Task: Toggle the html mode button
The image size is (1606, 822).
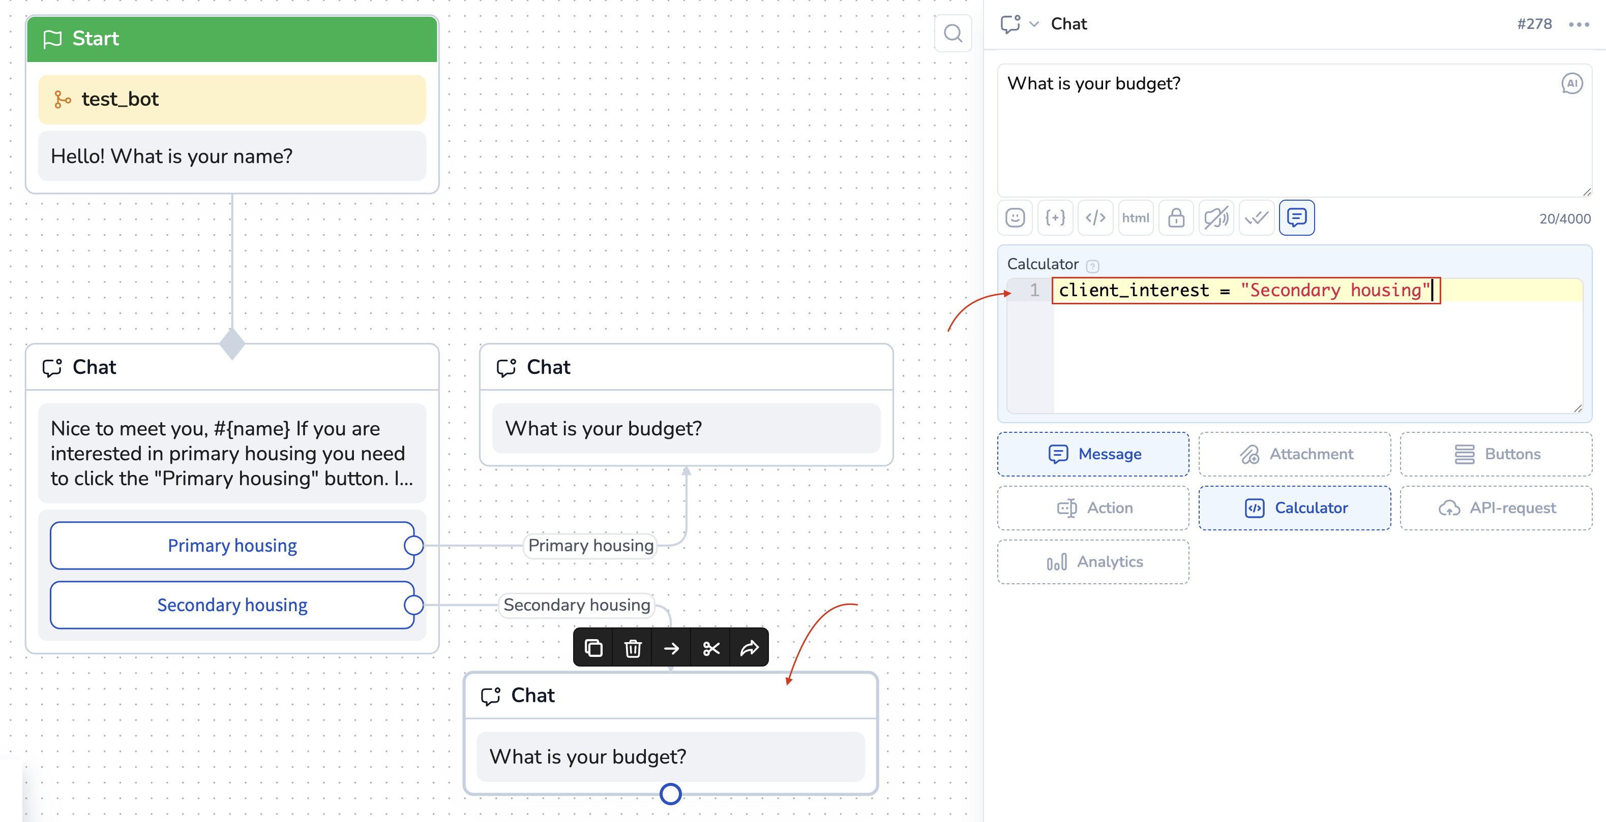Action: tap(1135, 218)
